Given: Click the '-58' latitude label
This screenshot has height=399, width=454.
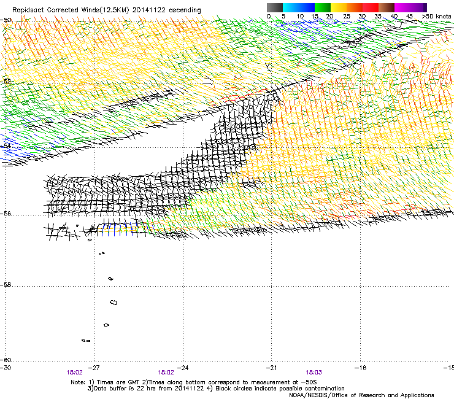Looking at the screenshot, I should tap(6, 285).
